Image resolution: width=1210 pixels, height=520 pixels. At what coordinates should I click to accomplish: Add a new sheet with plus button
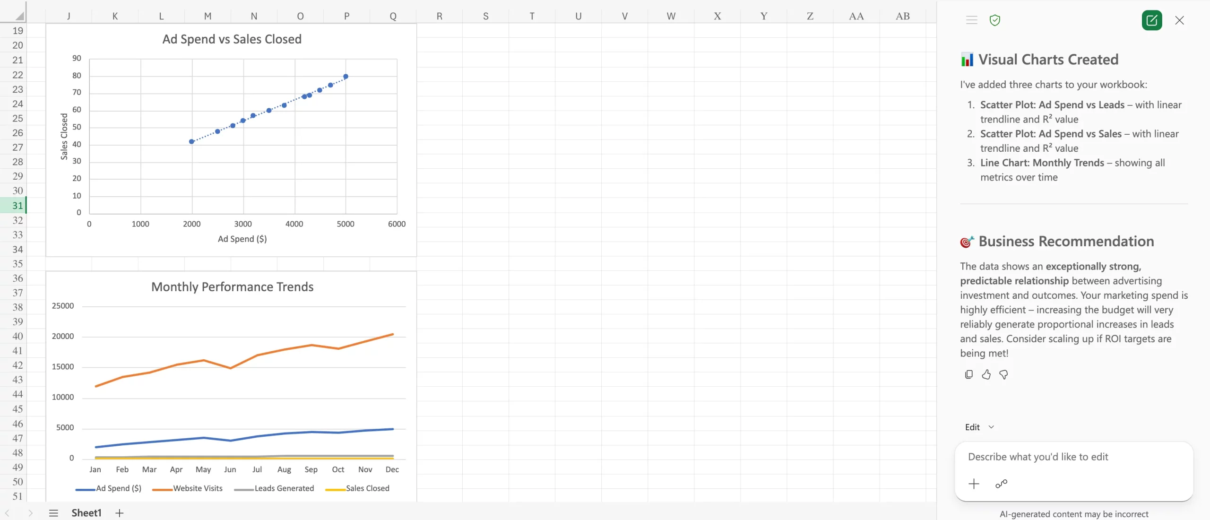coord(120,513)
